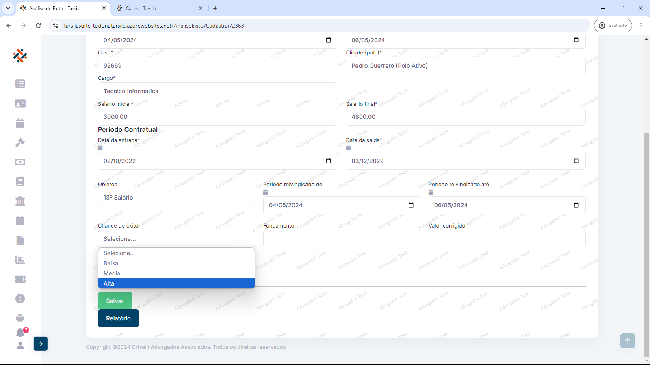Click the scroll-to-top arrow button
Screen dimensions: 650x365
[627, 341]
